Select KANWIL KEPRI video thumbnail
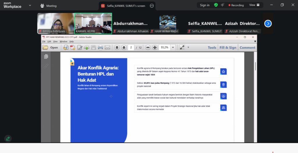 tap(93, 23)
